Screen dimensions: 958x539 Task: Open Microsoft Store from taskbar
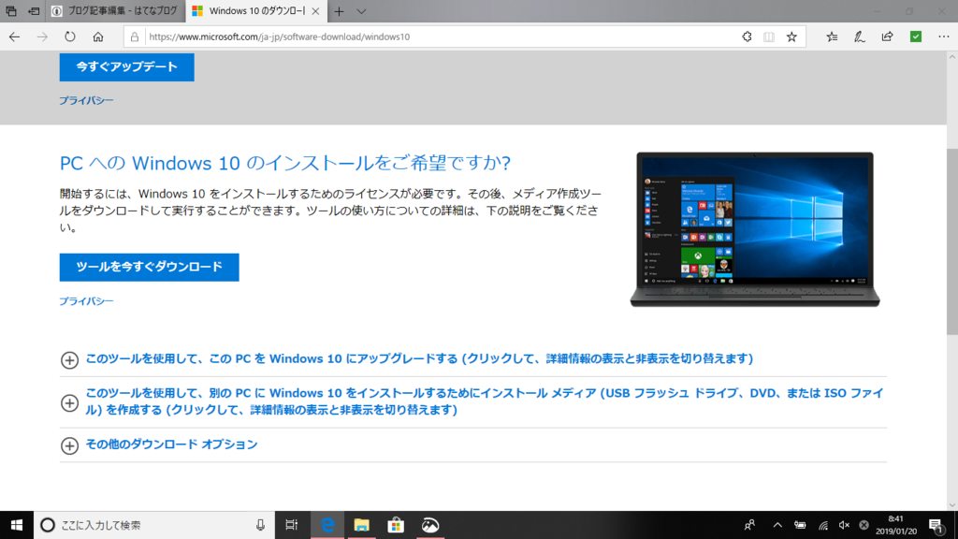(396, 525)
